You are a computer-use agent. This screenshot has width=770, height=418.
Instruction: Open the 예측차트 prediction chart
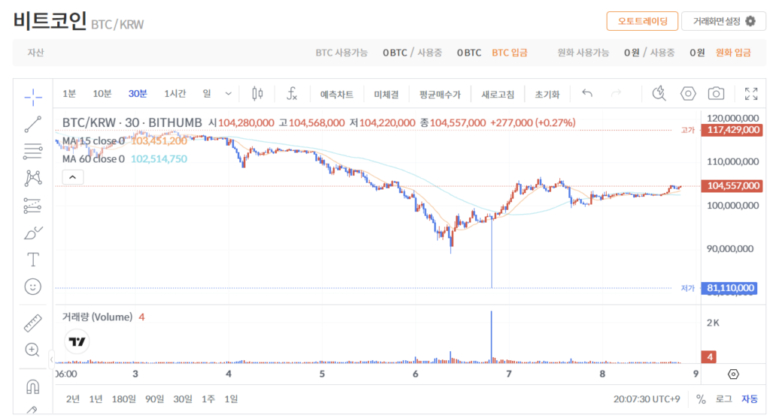point(337,95)
